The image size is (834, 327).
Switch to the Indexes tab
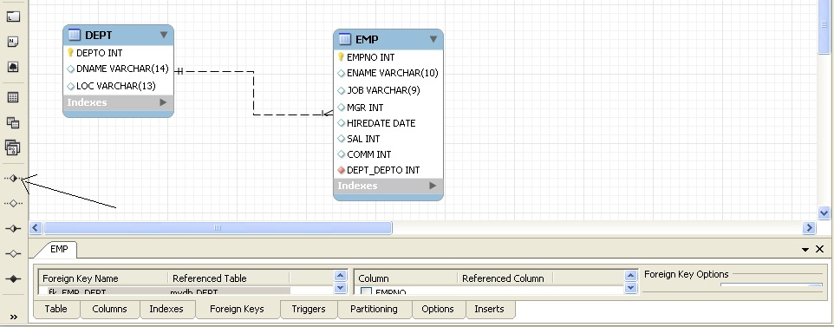166,309
